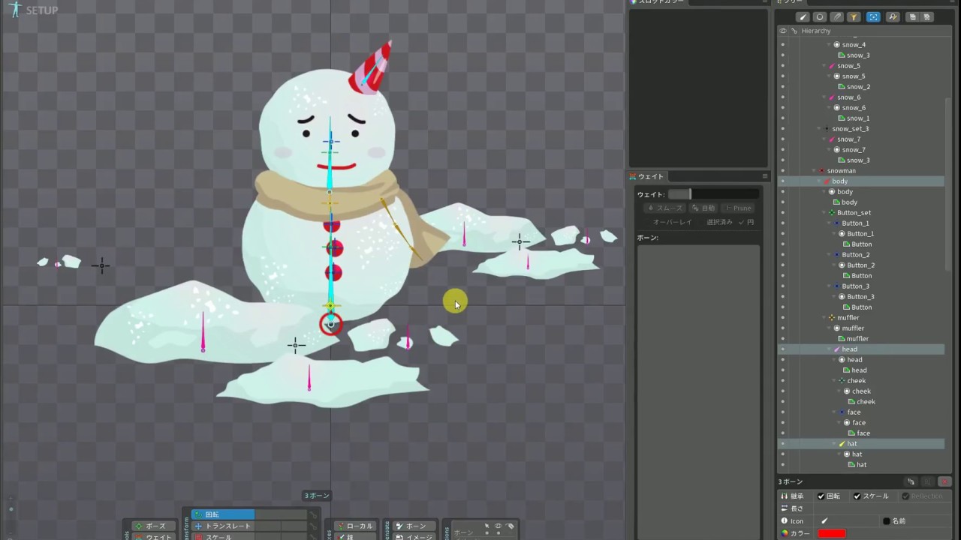
Task: Collapse the Button_set node
Action: click(824, 212)
